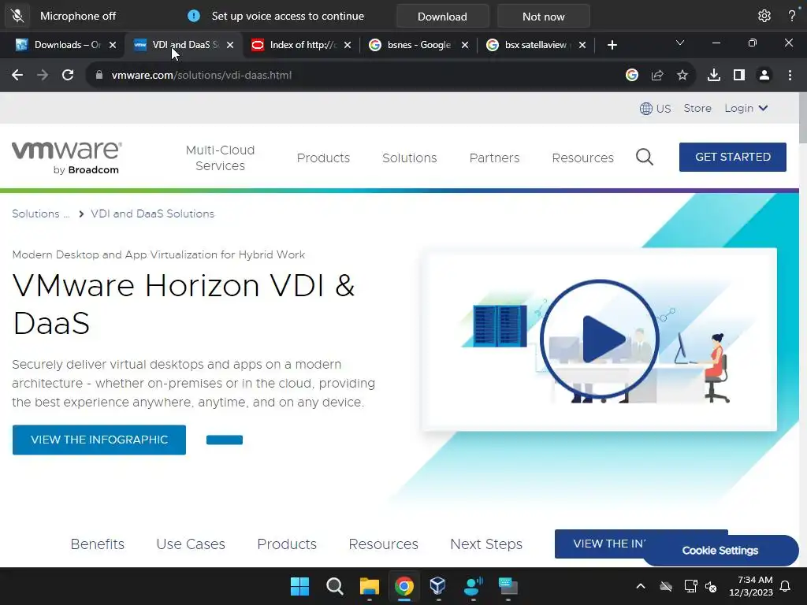Open the top Resources menu
Image resolution: width=807 pixels, height=605 pixels.
(582, 158)
